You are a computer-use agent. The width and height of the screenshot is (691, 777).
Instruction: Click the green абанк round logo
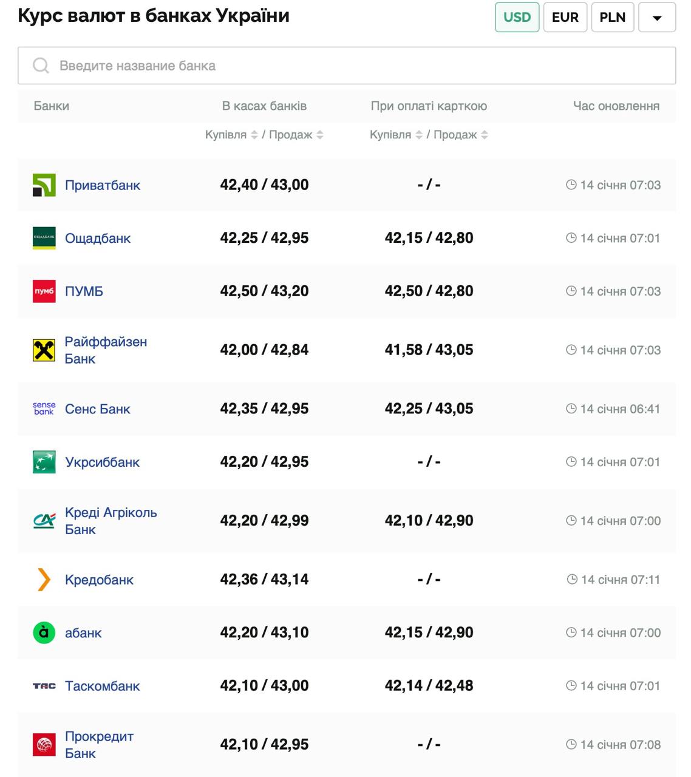click(44, 633)
